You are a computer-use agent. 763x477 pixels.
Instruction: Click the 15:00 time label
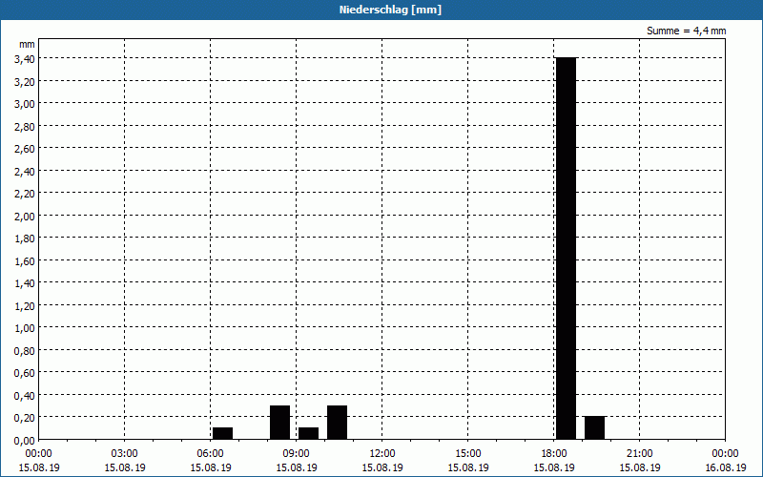point(468,454)
